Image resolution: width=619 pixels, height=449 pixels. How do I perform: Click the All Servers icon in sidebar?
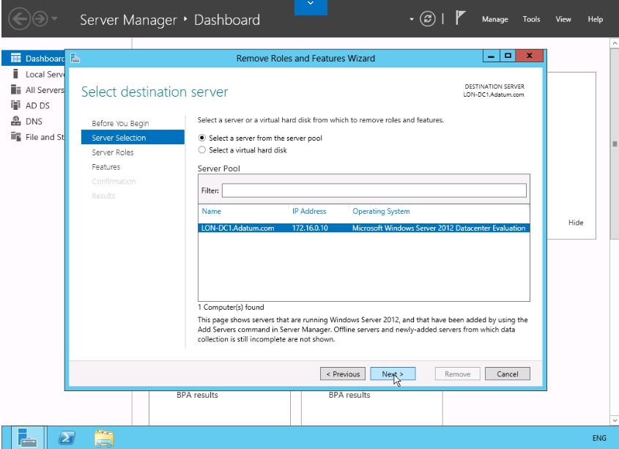(16, 89)
